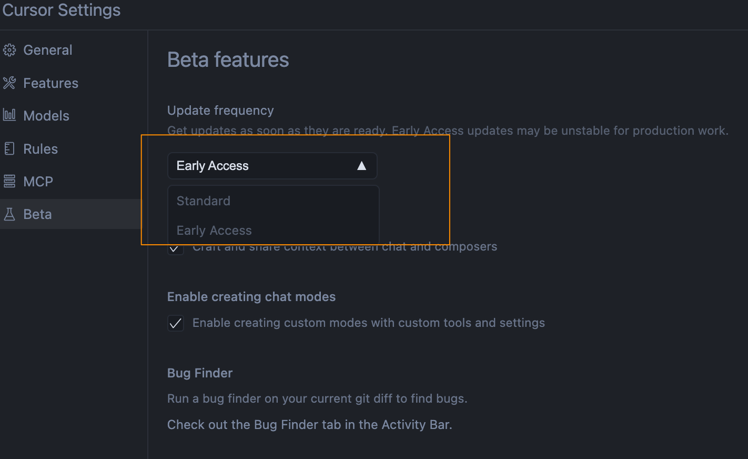Choose Standard from update frequency list
Viewport: 748px width, 459px height.
[x=273, y=201]
